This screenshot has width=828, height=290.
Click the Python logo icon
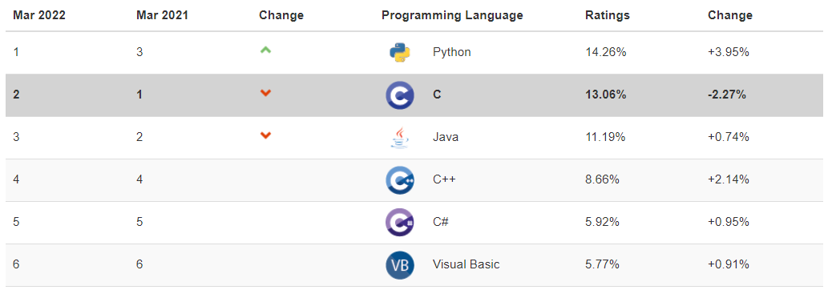[x=400, y=53]
